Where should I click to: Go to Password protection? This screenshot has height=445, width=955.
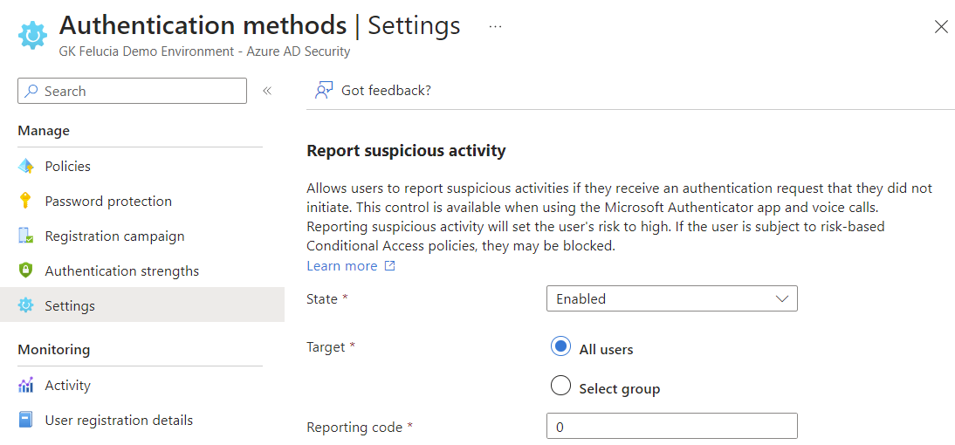coord(108,202)
